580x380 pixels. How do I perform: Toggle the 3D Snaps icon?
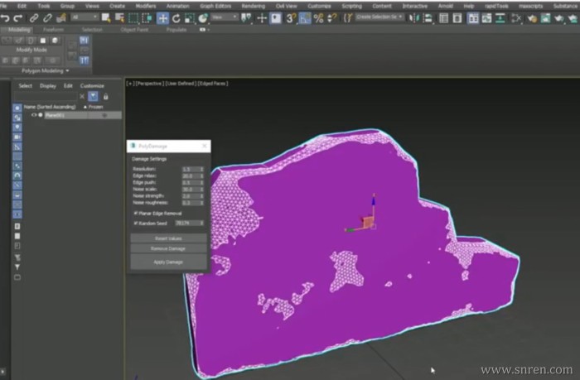pyautogui.click(x=291, y=17)
